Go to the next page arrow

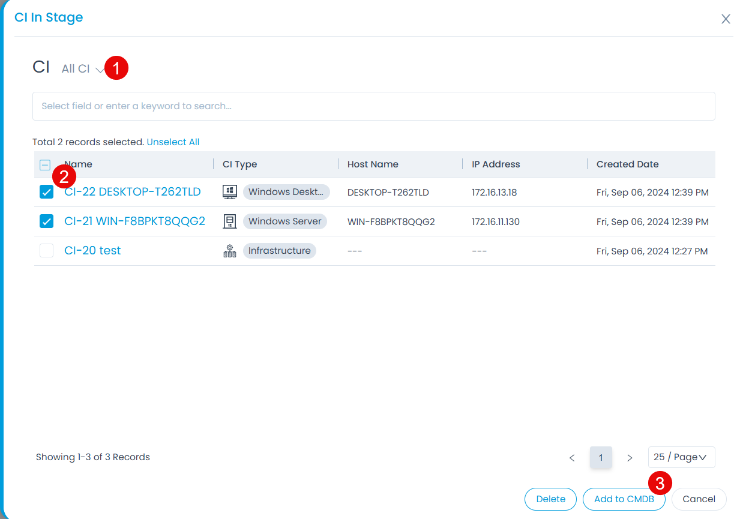coord(630,458)
